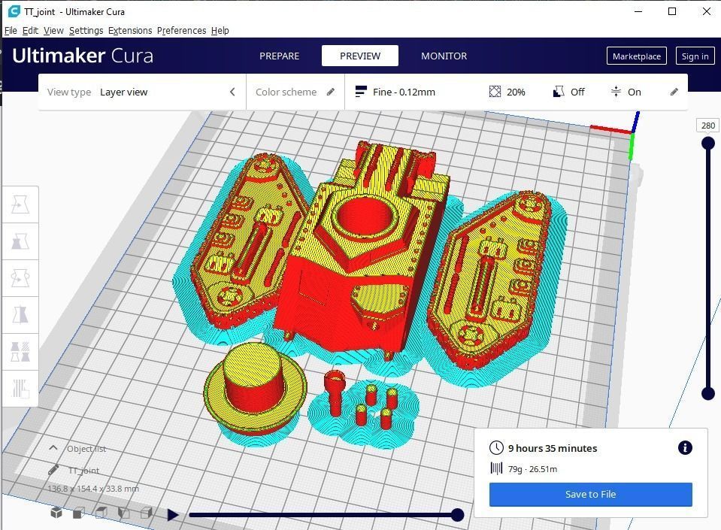Open the Edit menu

tap(30, 30)
